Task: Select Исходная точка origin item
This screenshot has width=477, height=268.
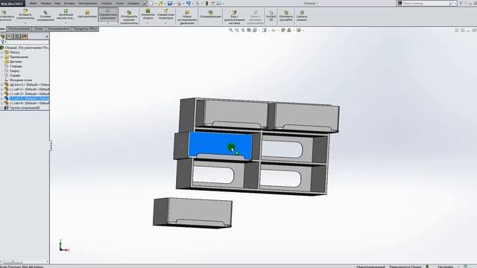Action: tap(20, 80)
